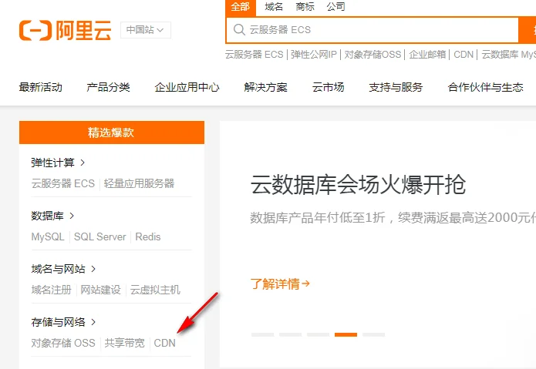Click the 对象存储OSS hot search link
The height and width of the screenshot is (369, 536).
(373, 55)
